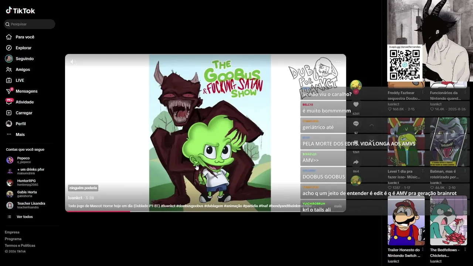
Task: Click the #animação hashtag
Action: tap(233, 206)
